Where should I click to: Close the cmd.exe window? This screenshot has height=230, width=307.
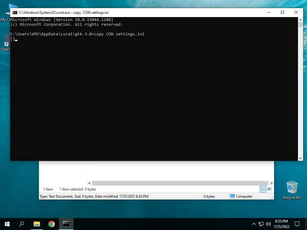tap(296, 12)
